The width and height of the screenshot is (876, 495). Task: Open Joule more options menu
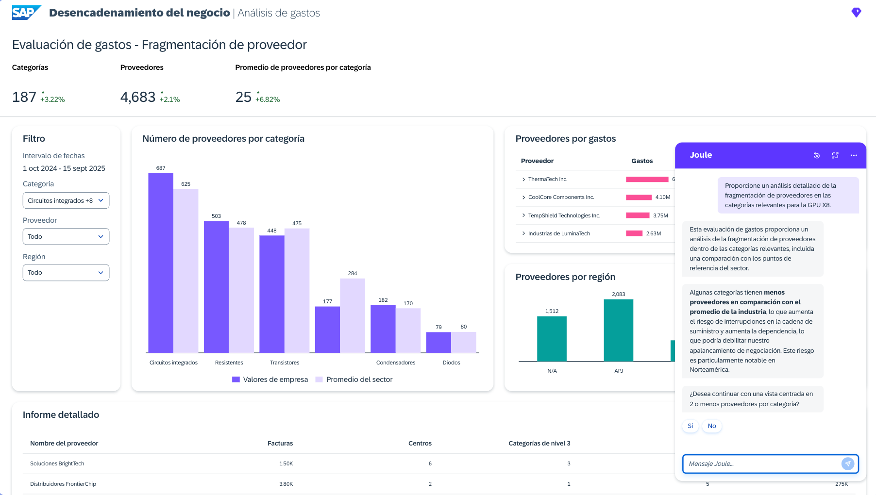click(854, 155)
